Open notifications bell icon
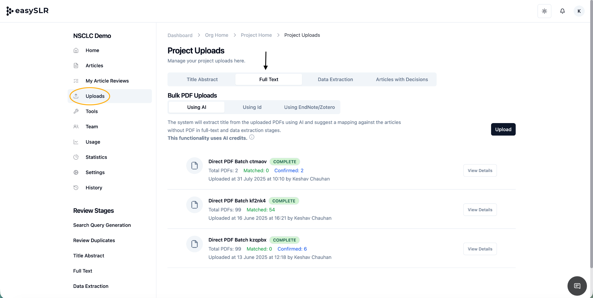 click(x=562, y=11)
